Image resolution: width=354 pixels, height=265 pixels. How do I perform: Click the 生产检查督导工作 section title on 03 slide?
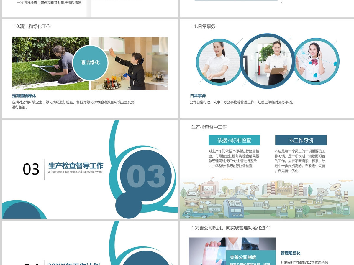[x=76, y=165]
